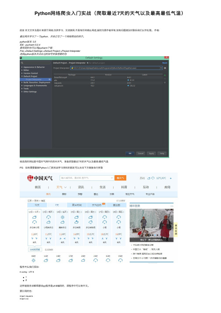Collapse the Default Project node
The image size is (221, 313).
coord(22,76)
